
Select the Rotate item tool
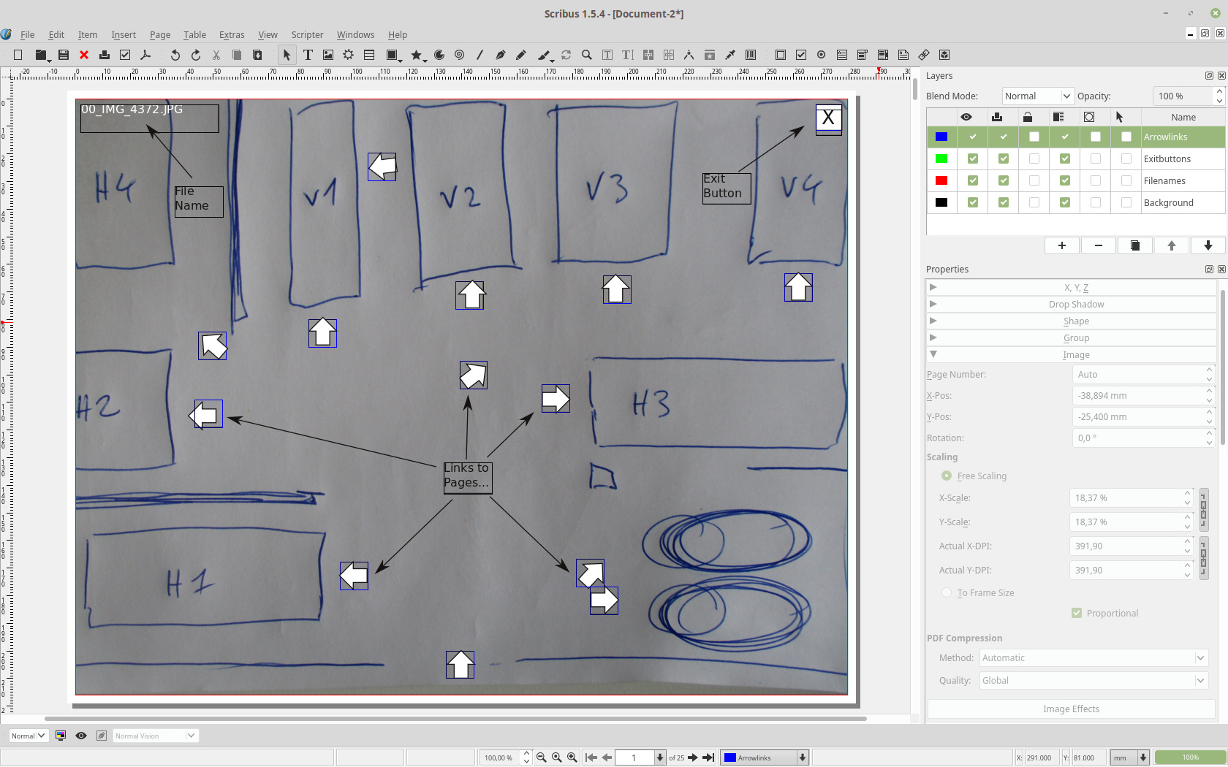pos(566,55)
